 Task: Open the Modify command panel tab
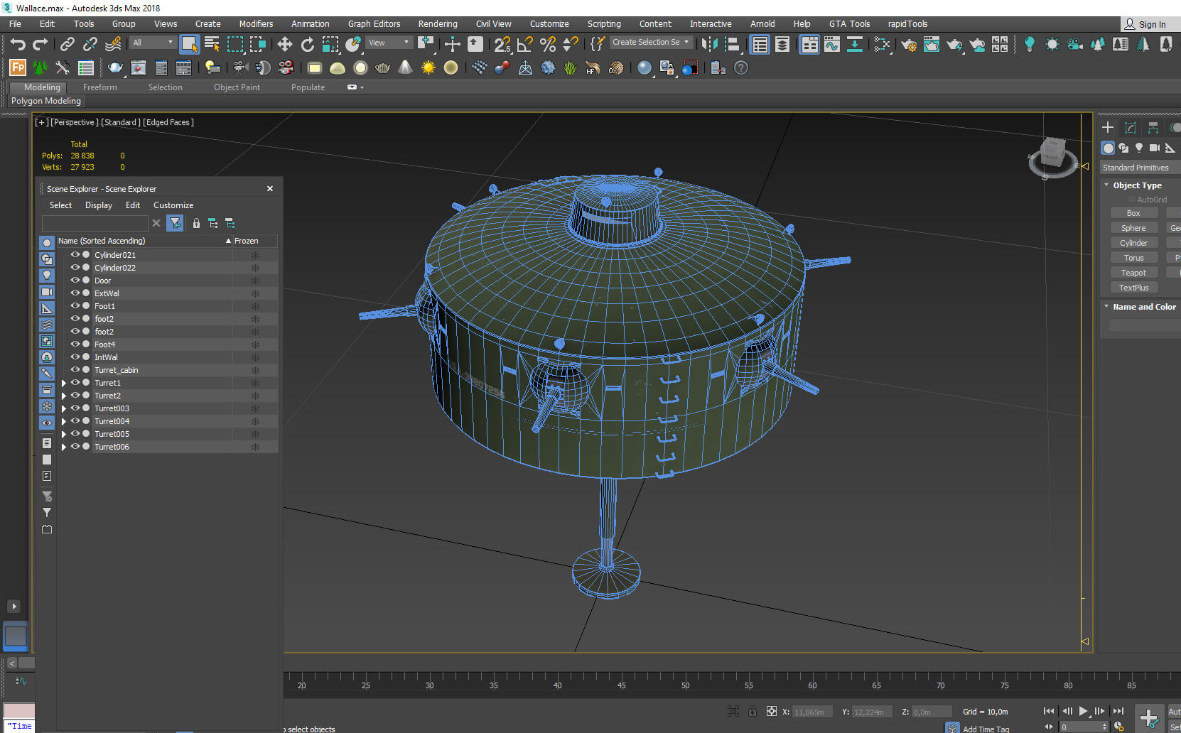[1130, 128]
